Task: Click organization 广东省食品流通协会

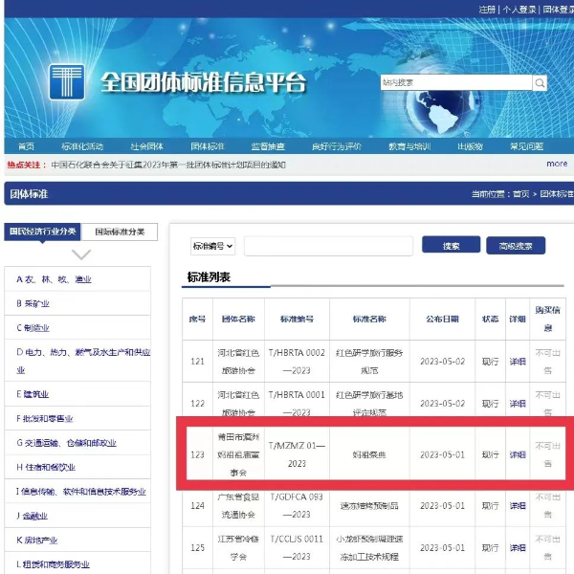Action: 238,505
